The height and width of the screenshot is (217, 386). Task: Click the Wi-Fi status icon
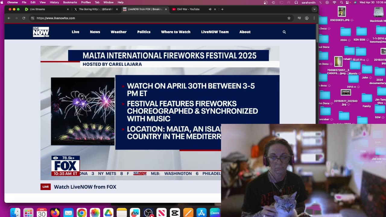[x=334, y=2]
